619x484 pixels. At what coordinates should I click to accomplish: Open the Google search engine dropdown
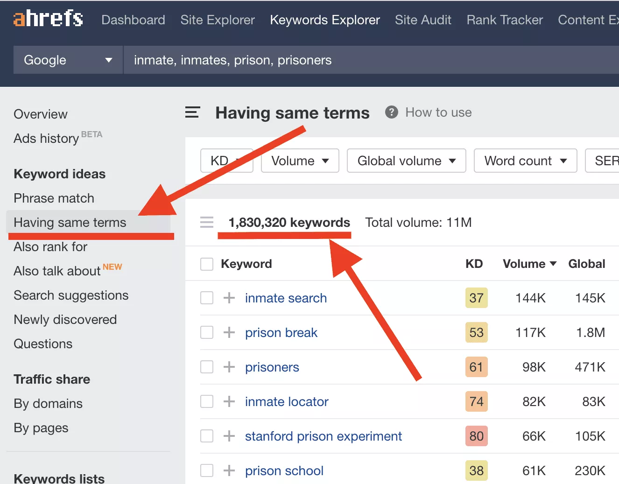[x=68, y=60]
